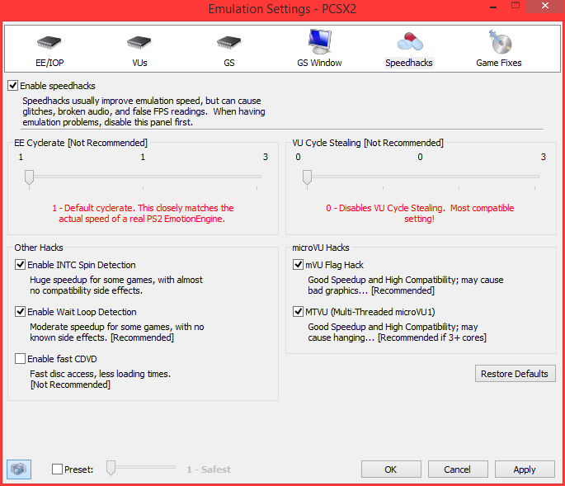Click the Cancel button
Screen dimensions: 565x486
tap(457, 469)
